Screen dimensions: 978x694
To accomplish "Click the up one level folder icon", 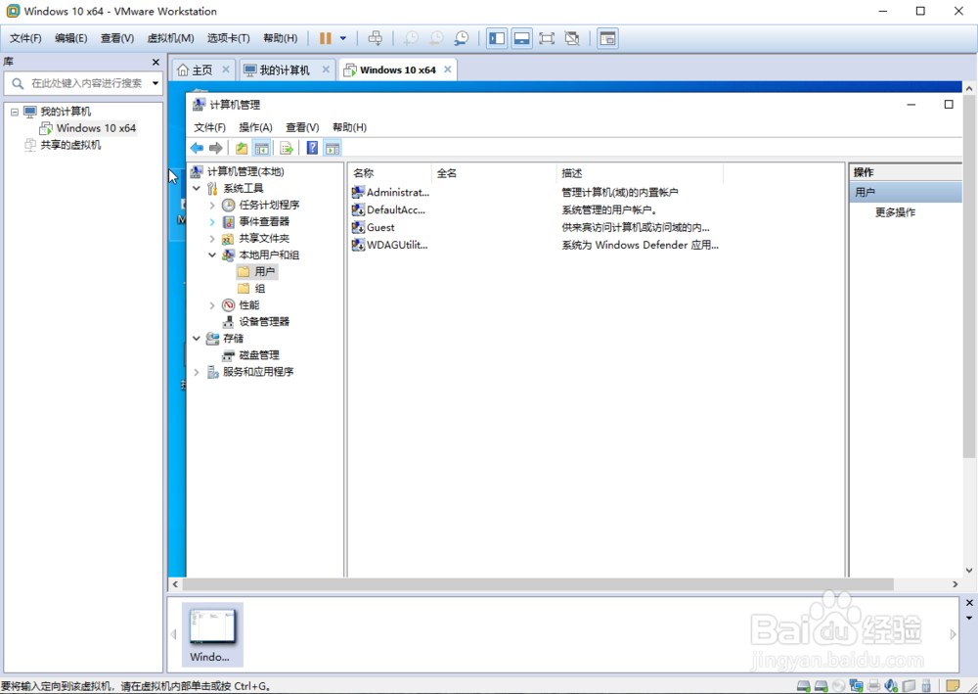I will coord(242,148).
